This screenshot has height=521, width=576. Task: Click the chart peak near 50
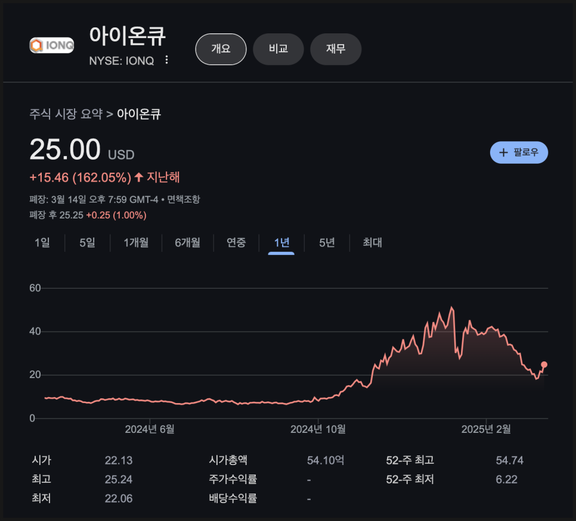(451, 307)
